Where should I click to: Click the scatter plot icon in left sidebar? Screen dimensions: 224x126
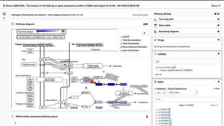point(4,14)
